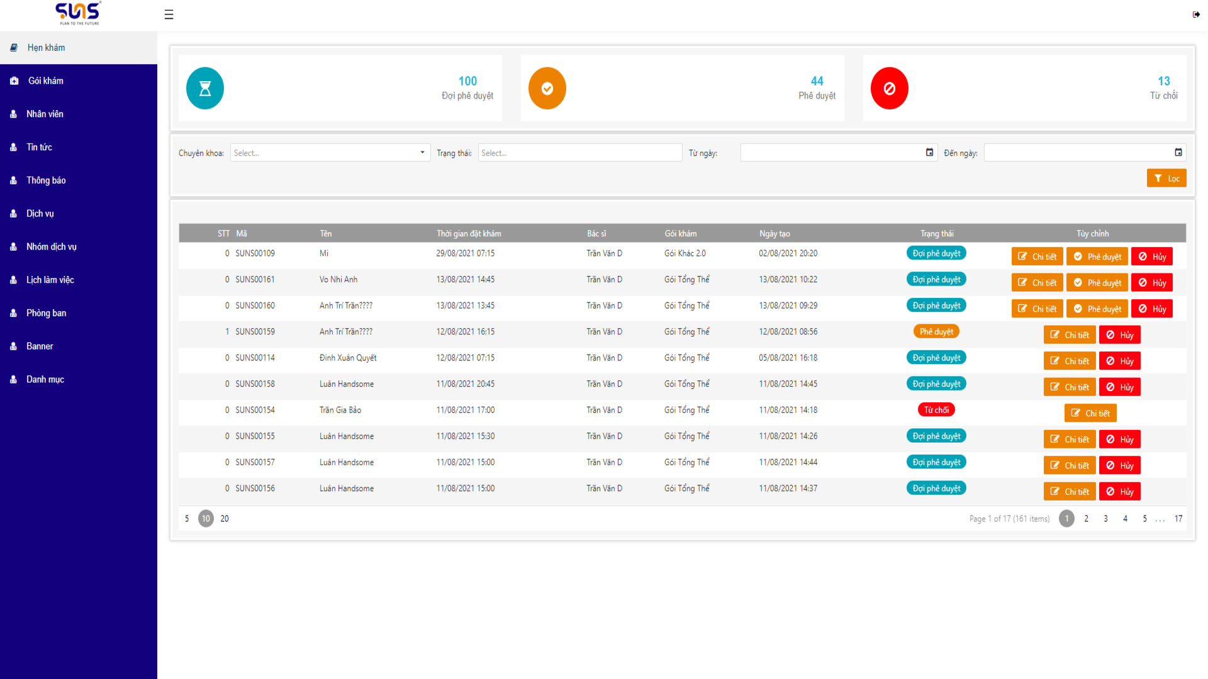The width and height of the screenshot is (1208, 679).
Task: Click the Lọc filter button
Action: click(x=1166, y=179)
